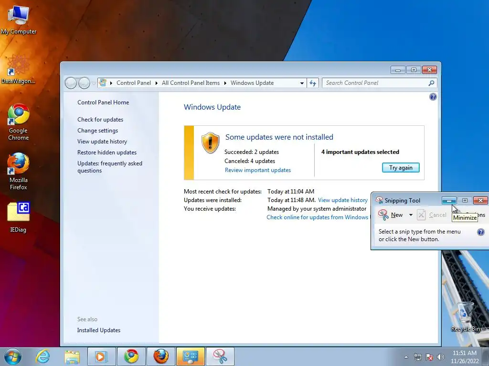The image size is (489, 366).
Task: Open Recycle Bin on desktop
Action: (465, 317)
